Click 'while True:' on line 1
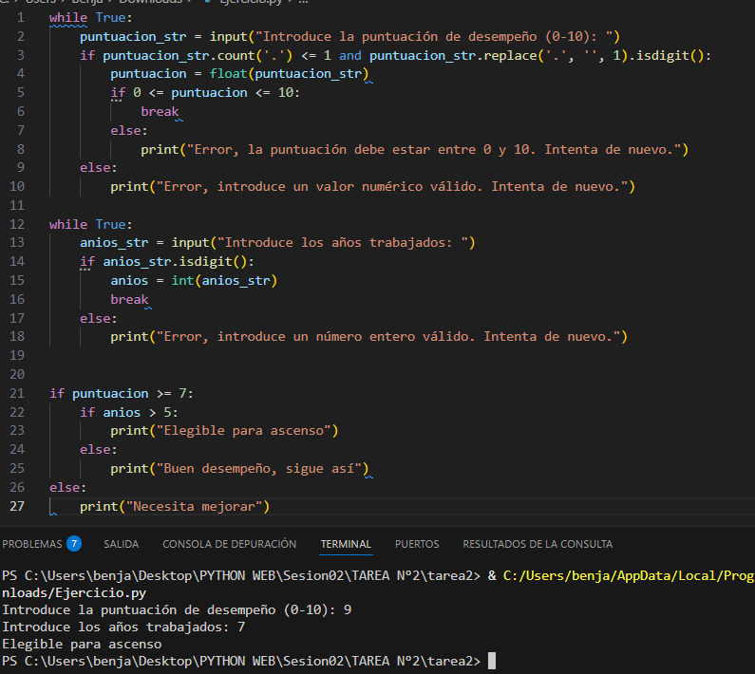 tap(90, 18)
